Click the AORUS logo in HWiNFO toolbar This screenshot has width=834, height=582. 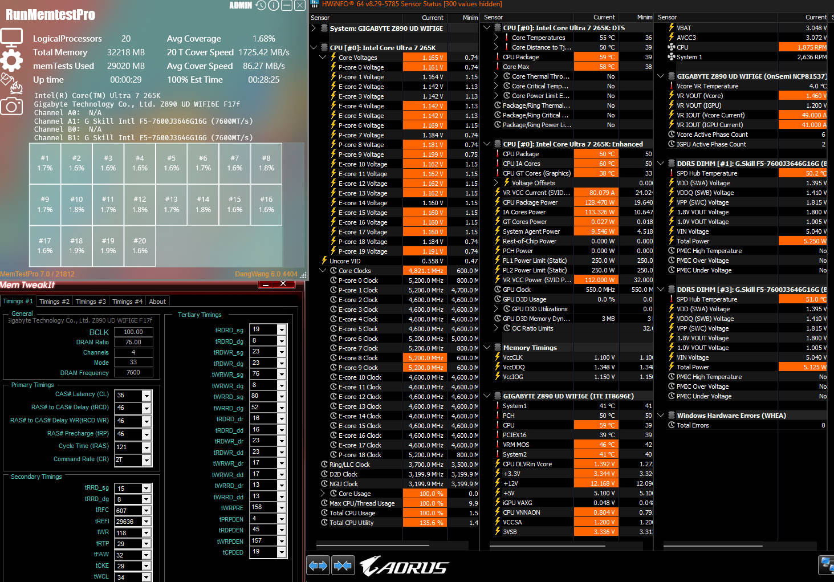[x=405, y=567]
